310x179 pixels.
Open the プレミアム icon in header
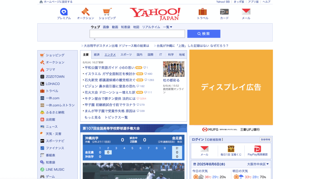(64, 12)
